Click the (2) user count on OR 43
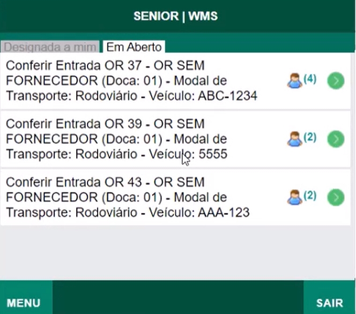Image resolution: width=356 pixels, height=314 pixels. [x=310, y=195]
